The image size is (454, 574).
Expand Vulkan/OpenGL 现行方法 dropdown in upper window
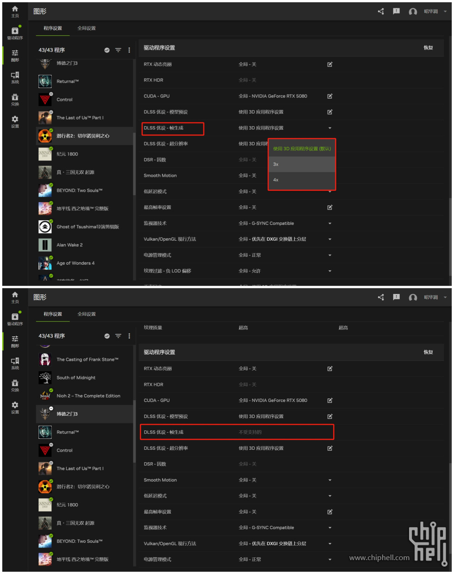tap(330, 239)
